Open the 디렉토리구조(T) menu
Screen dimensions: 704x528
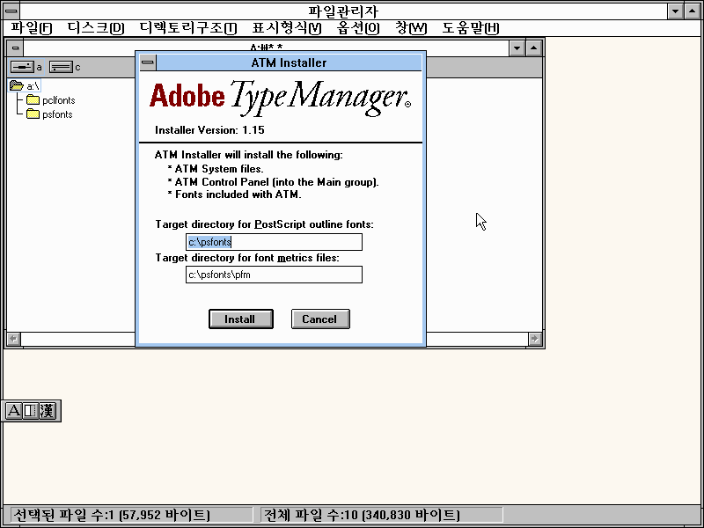[x=188, y=28]
